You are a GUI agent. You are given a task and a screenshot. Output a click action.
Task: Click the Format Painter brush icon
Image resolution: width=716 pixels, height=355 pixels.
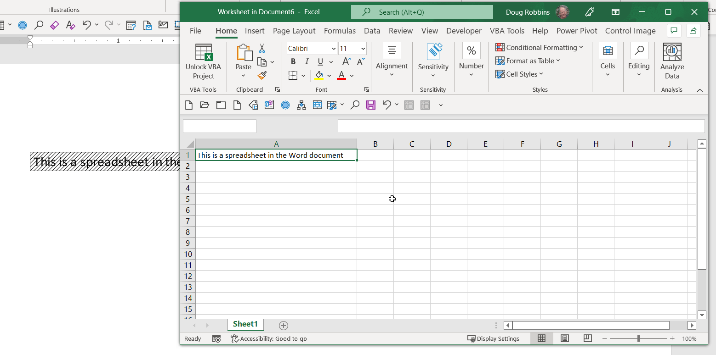click(x=262, y=75)
